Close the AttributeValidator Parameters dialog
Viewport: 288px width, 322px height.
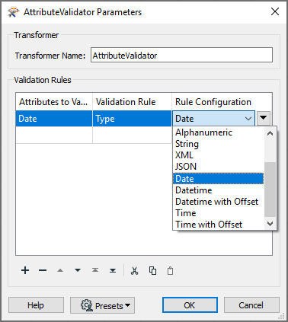[x=275, y=11]
